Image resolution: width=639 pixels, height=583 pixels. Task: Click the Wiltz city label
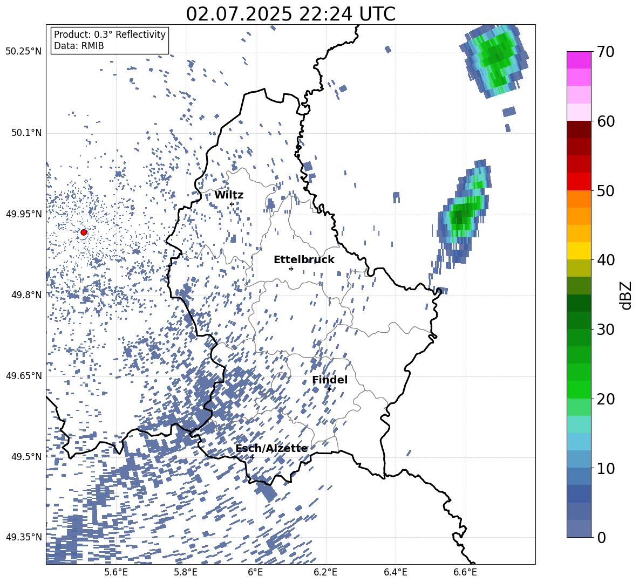229,195
